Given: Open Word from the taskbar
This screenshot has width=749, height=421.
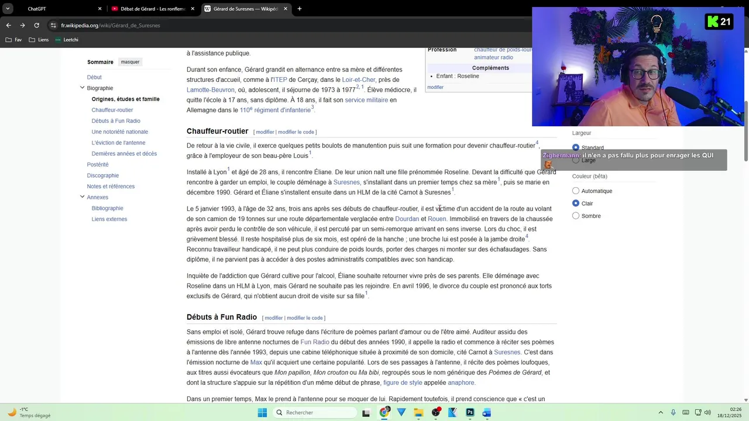Looking at the screenshot, I should pyautogui.click(x=487, y=413).
